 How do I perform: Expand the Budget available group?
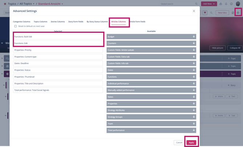(x=151, y=37)
